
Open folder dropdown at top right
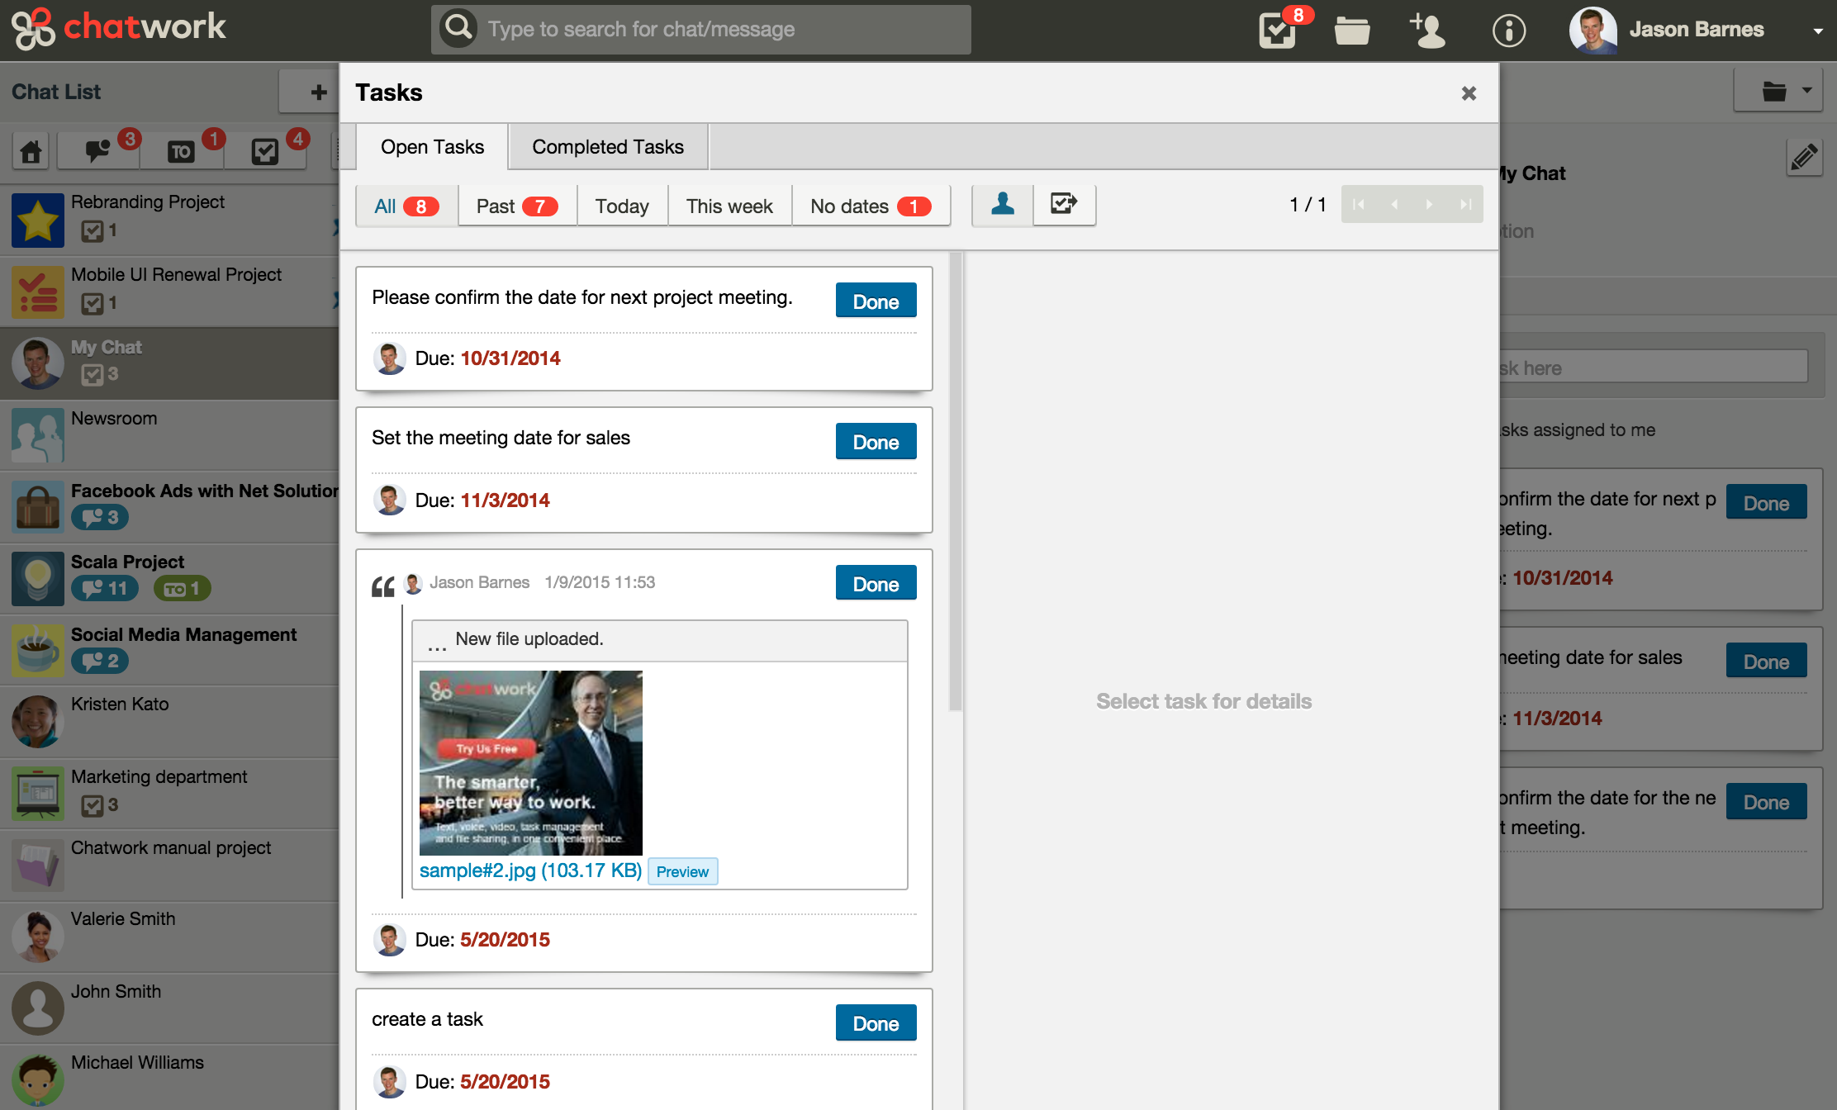click(1786, 91)
